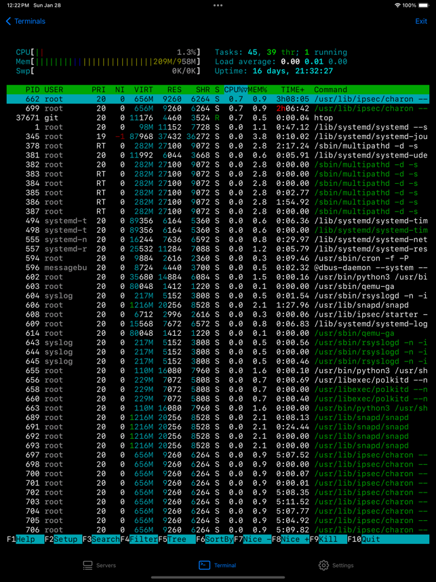Image resolution: width=436 pixels, height=582 pixels.
Task: Click the Swp usage meter bar
Action: pyautogui.click(x=108, y=71)
